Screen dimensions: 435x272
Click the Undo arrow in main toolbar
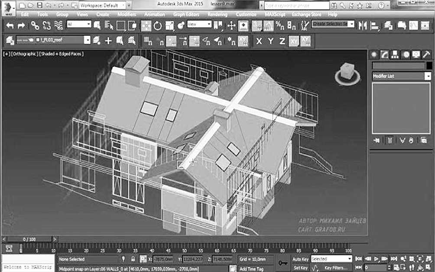pos(10,26)
